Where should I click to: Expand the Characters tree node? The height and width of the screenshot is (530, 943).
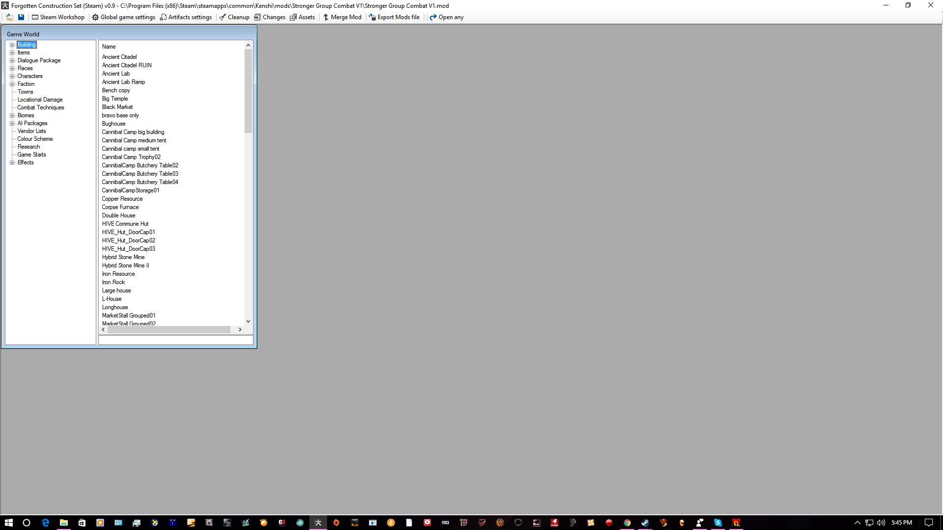(x=12, y=76)
